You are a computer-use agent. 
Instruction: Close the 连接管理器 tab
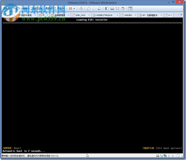pyautogui.click(x=68, y=15)
